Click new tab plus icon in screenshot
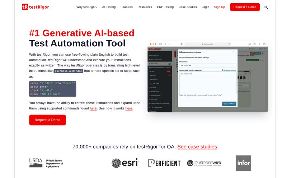The height and width of the screenshot is (178, 287). 259,44
